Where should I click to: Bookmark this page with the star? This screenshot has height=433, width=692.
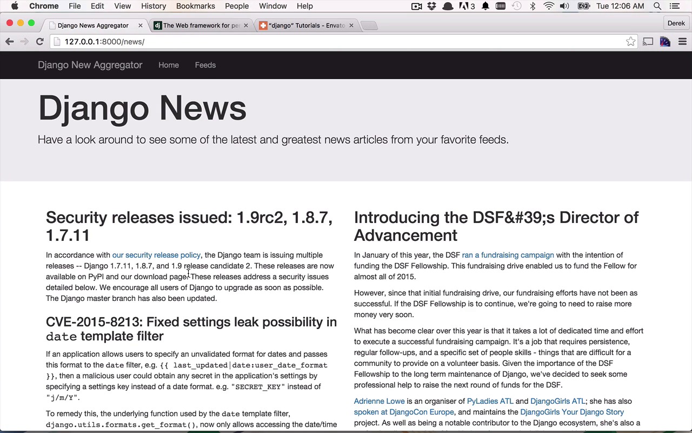(x=630, y=42)
